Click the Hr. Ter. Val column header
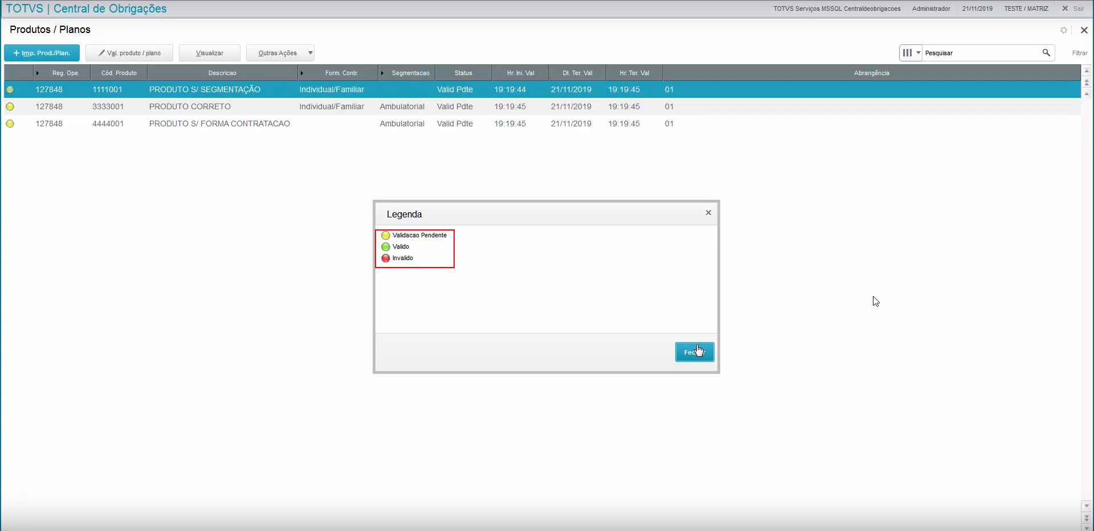Image resolution: width=1094 pixels, height=531 pixels. [x=635, y=73]
